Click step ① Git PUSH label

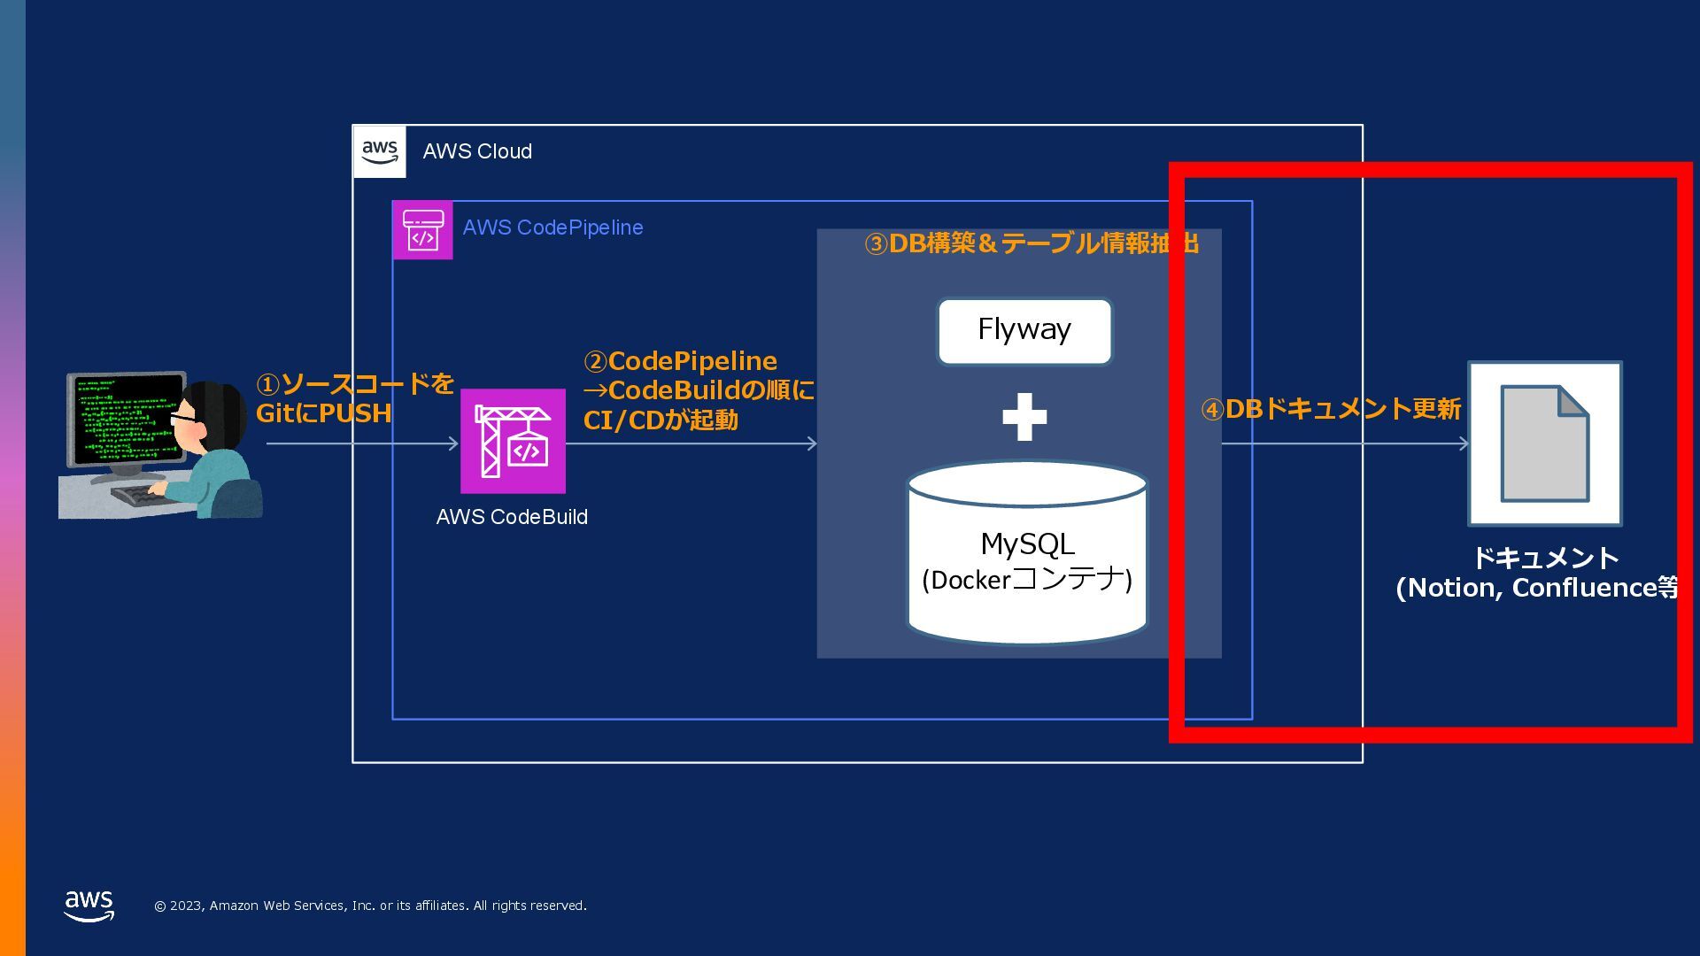354,398
